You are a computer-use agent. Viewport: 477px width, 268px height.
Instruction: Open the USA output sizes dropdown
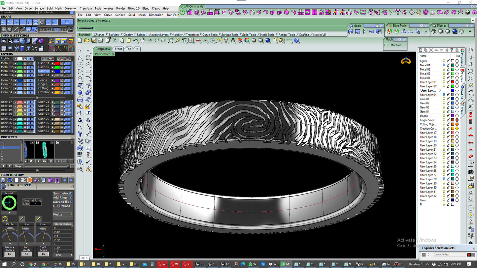[x=63, y=255]
